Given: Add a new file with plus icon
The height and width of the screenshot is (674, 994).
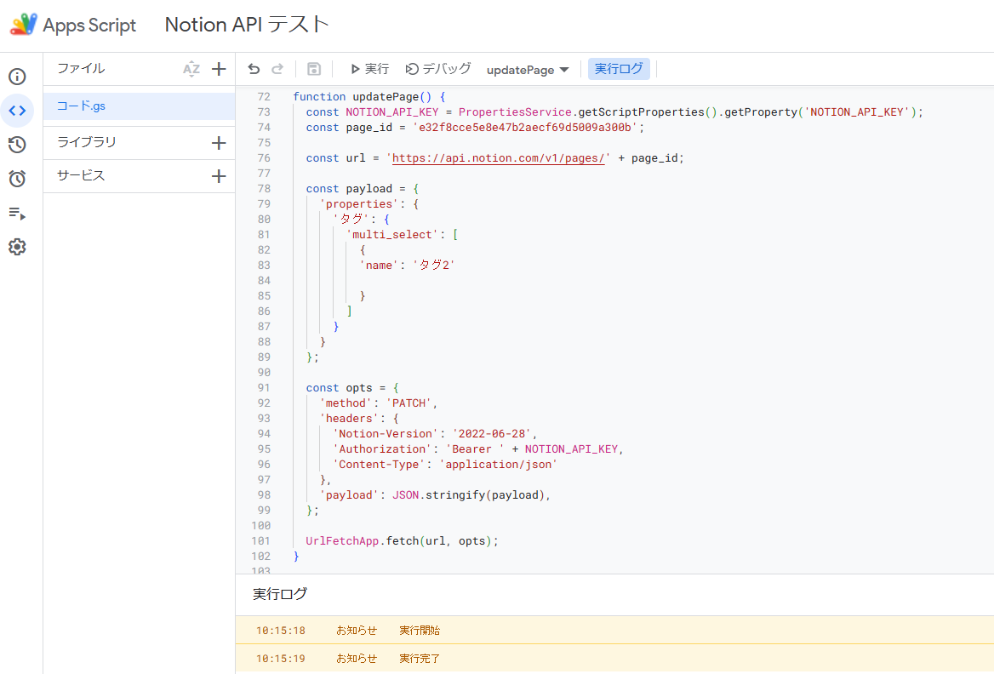Looking at the screenshot, I should pyautogui.click(x=219, y=69).
